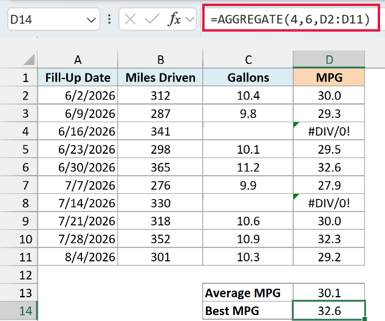
Task: Select row 4 header
Action: click(19, 131)
